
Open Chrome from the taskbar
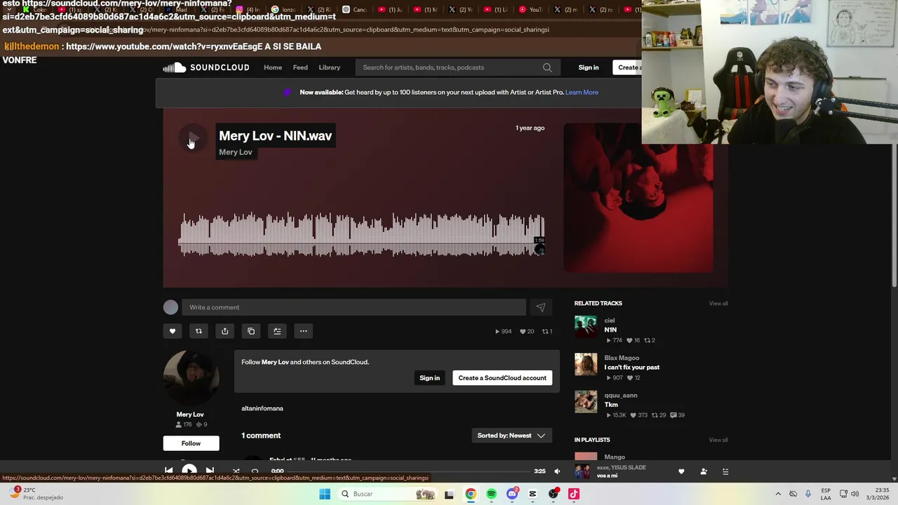471,494
